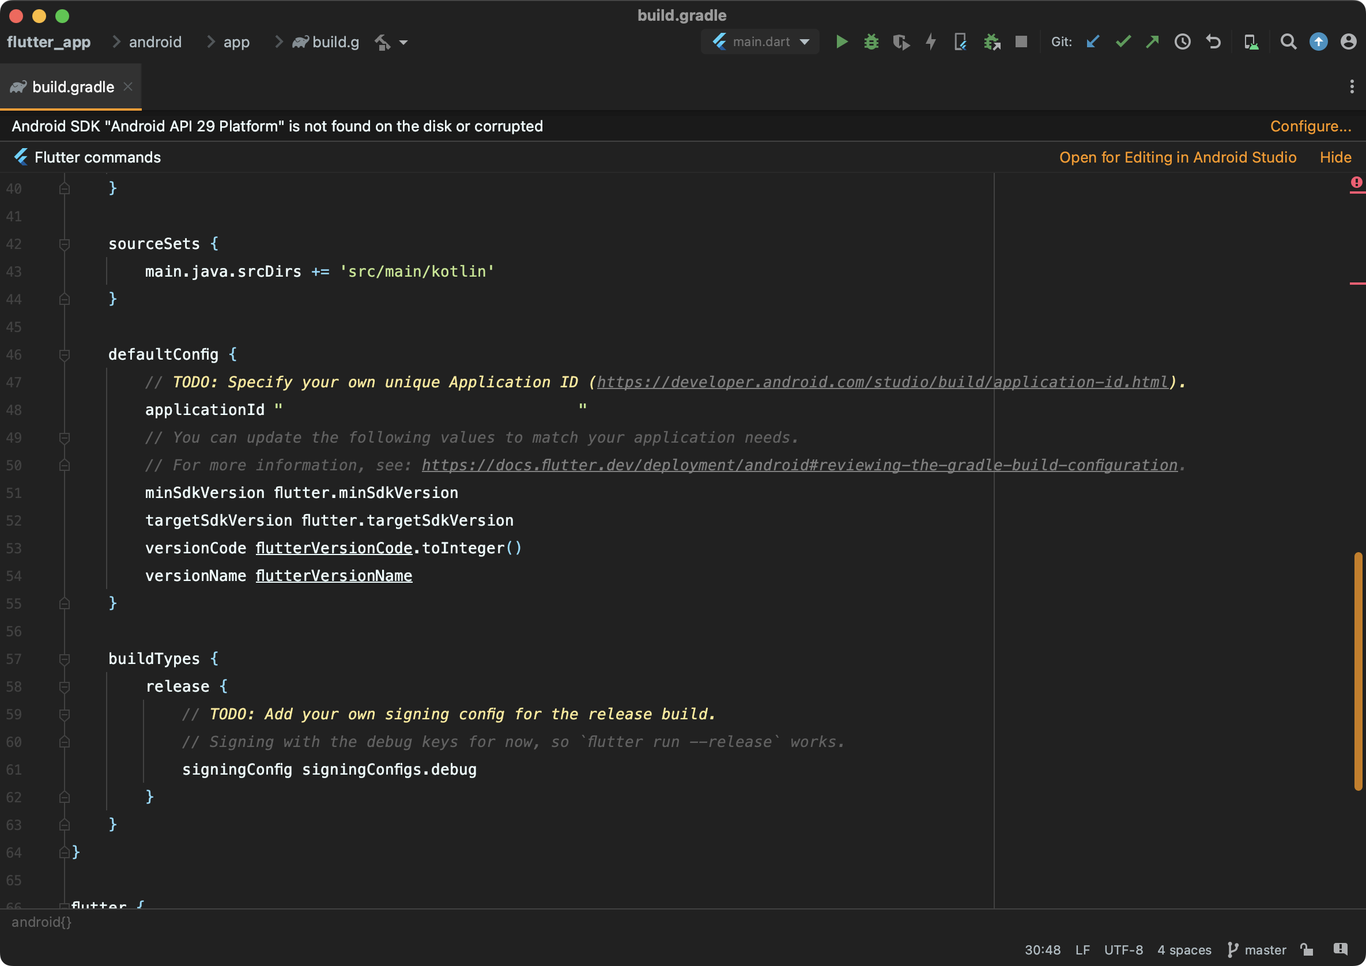The image size is (1366, 966).
Task: Push commits using the green Git arrow
Action: point(1152,41)
